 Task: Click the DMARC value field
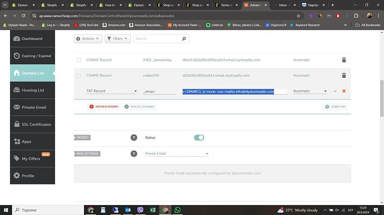(x=234, y=91)
